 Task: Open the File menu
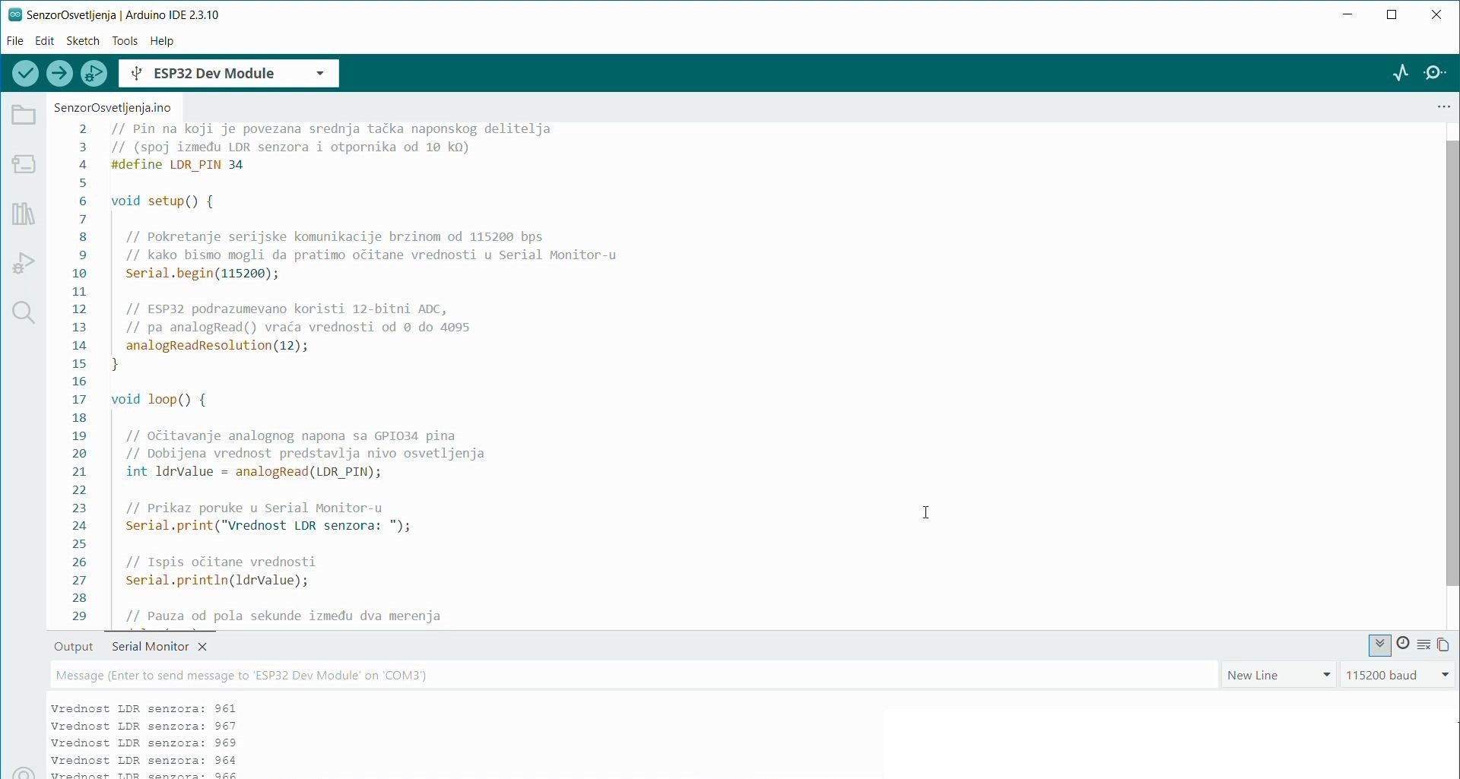(x=15, y=41)
